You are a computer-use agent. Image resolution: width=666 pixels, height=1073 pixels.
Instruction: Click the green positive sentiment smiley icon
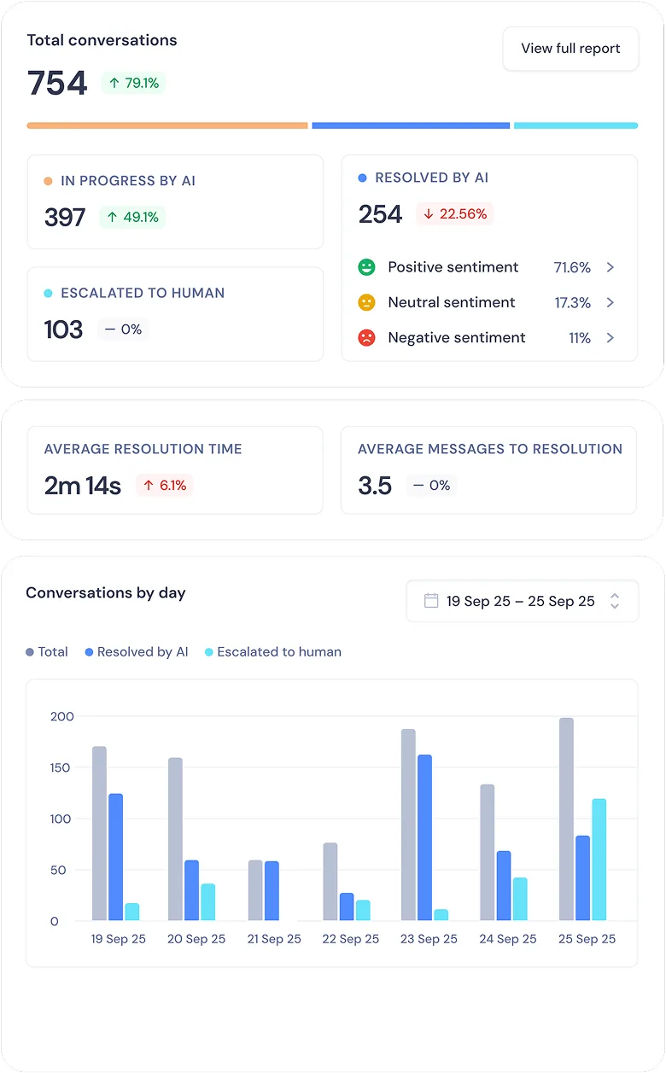(x=366, y=267)
